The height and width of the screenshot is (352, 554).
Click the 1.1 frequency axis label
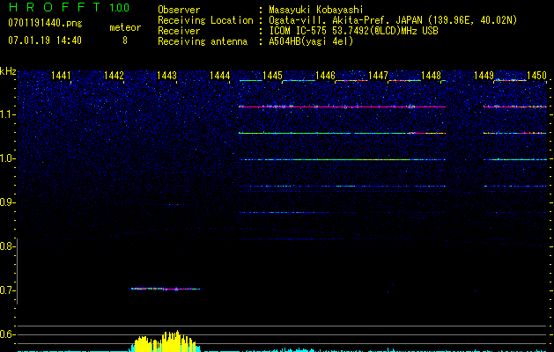pos(6,114)
